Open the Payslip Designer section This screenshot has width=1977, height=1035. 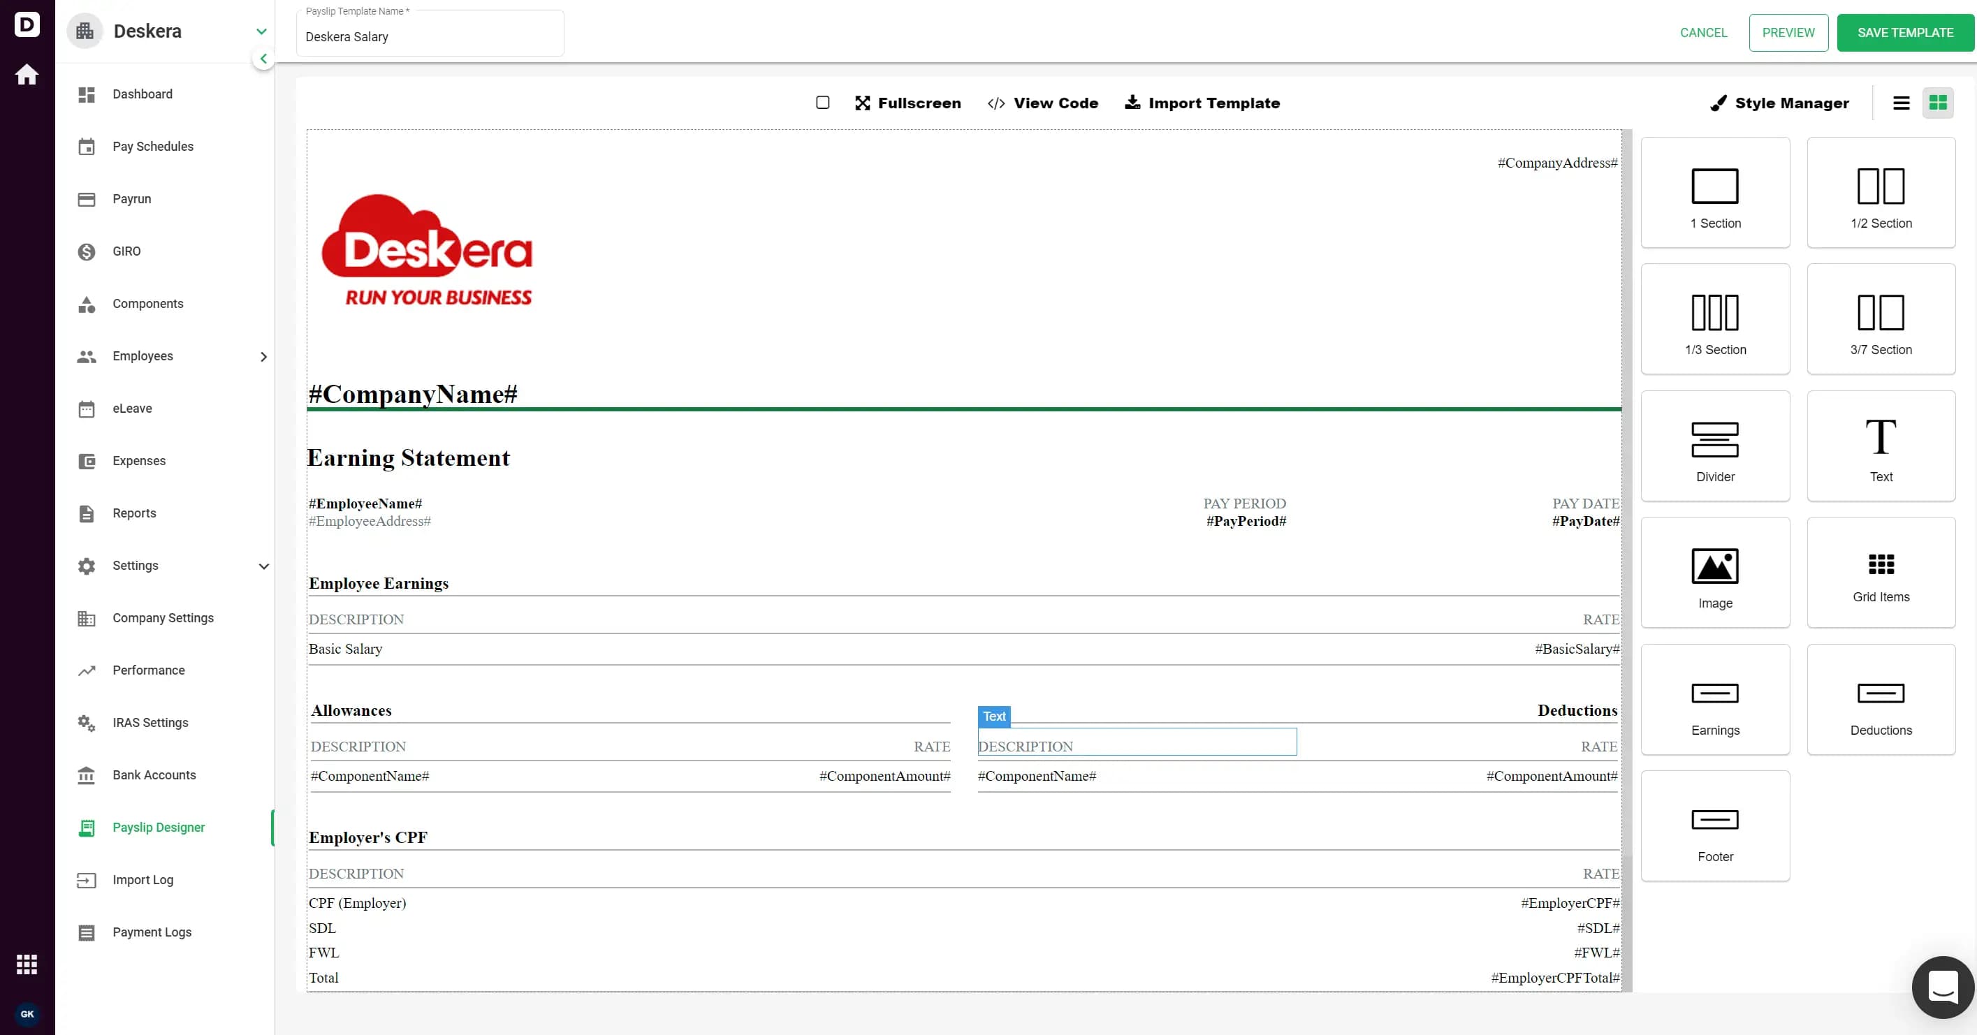[x=157, y=827]
